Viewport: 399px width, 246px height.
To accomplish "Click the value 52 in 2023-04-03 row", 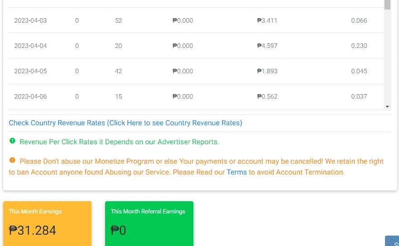I will coord(118,20).
